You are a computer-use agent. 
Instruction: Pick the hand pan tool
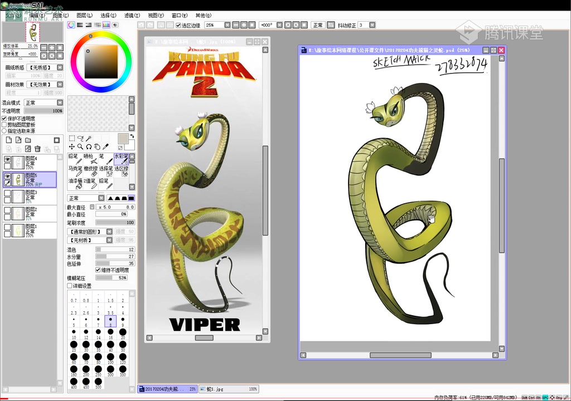(97, 146)
